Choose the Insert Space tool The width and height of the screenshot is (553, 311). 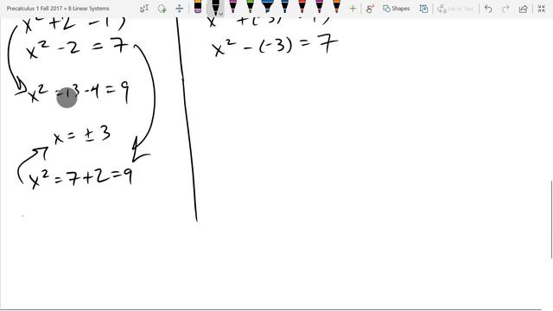(179, 9)
